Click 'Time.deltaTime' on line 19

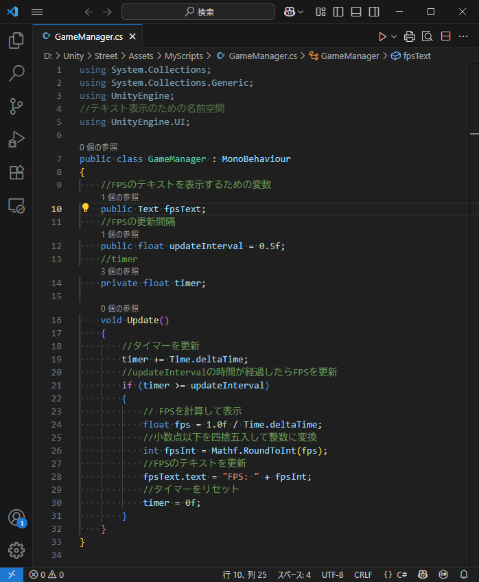pos(207,360)
